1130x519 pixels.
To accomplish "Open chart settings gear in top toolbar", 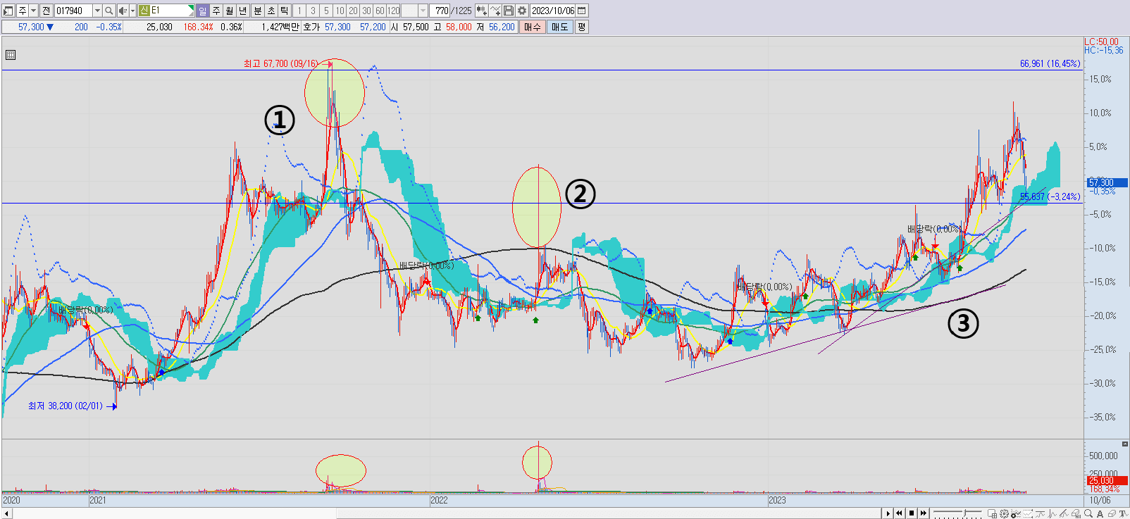I will [x=522, y=11].
